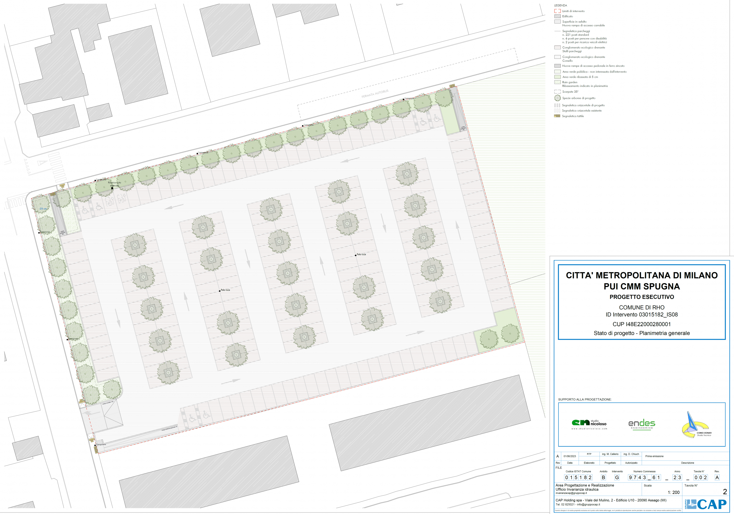Click the Conio-Donati Studio Tecnico logo
734x514 pixels.
click(x=697, y=425)
